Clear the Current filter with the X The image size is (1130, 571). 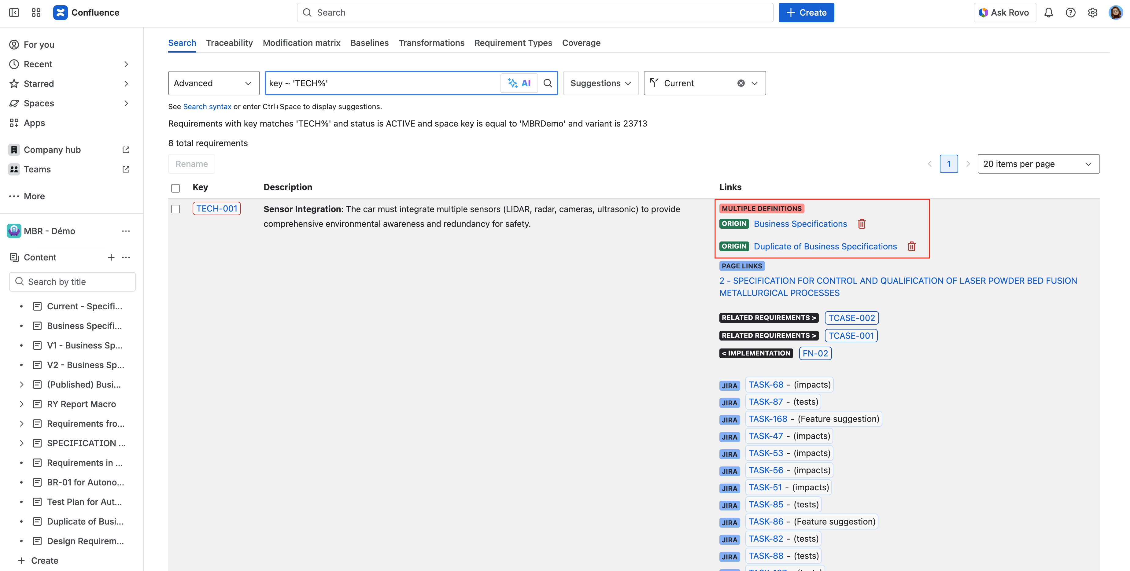pos(740,83)
